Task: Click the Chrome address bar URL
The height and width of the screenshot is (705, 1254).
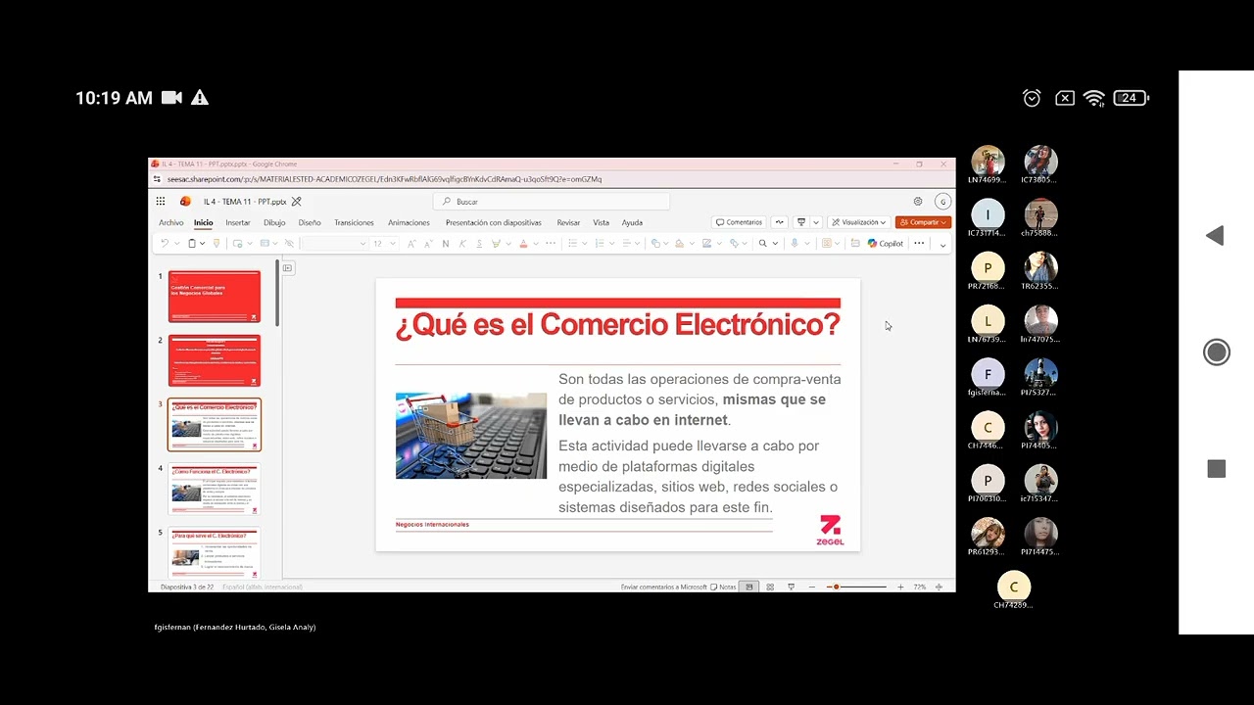Action: (x=384, y=179)
